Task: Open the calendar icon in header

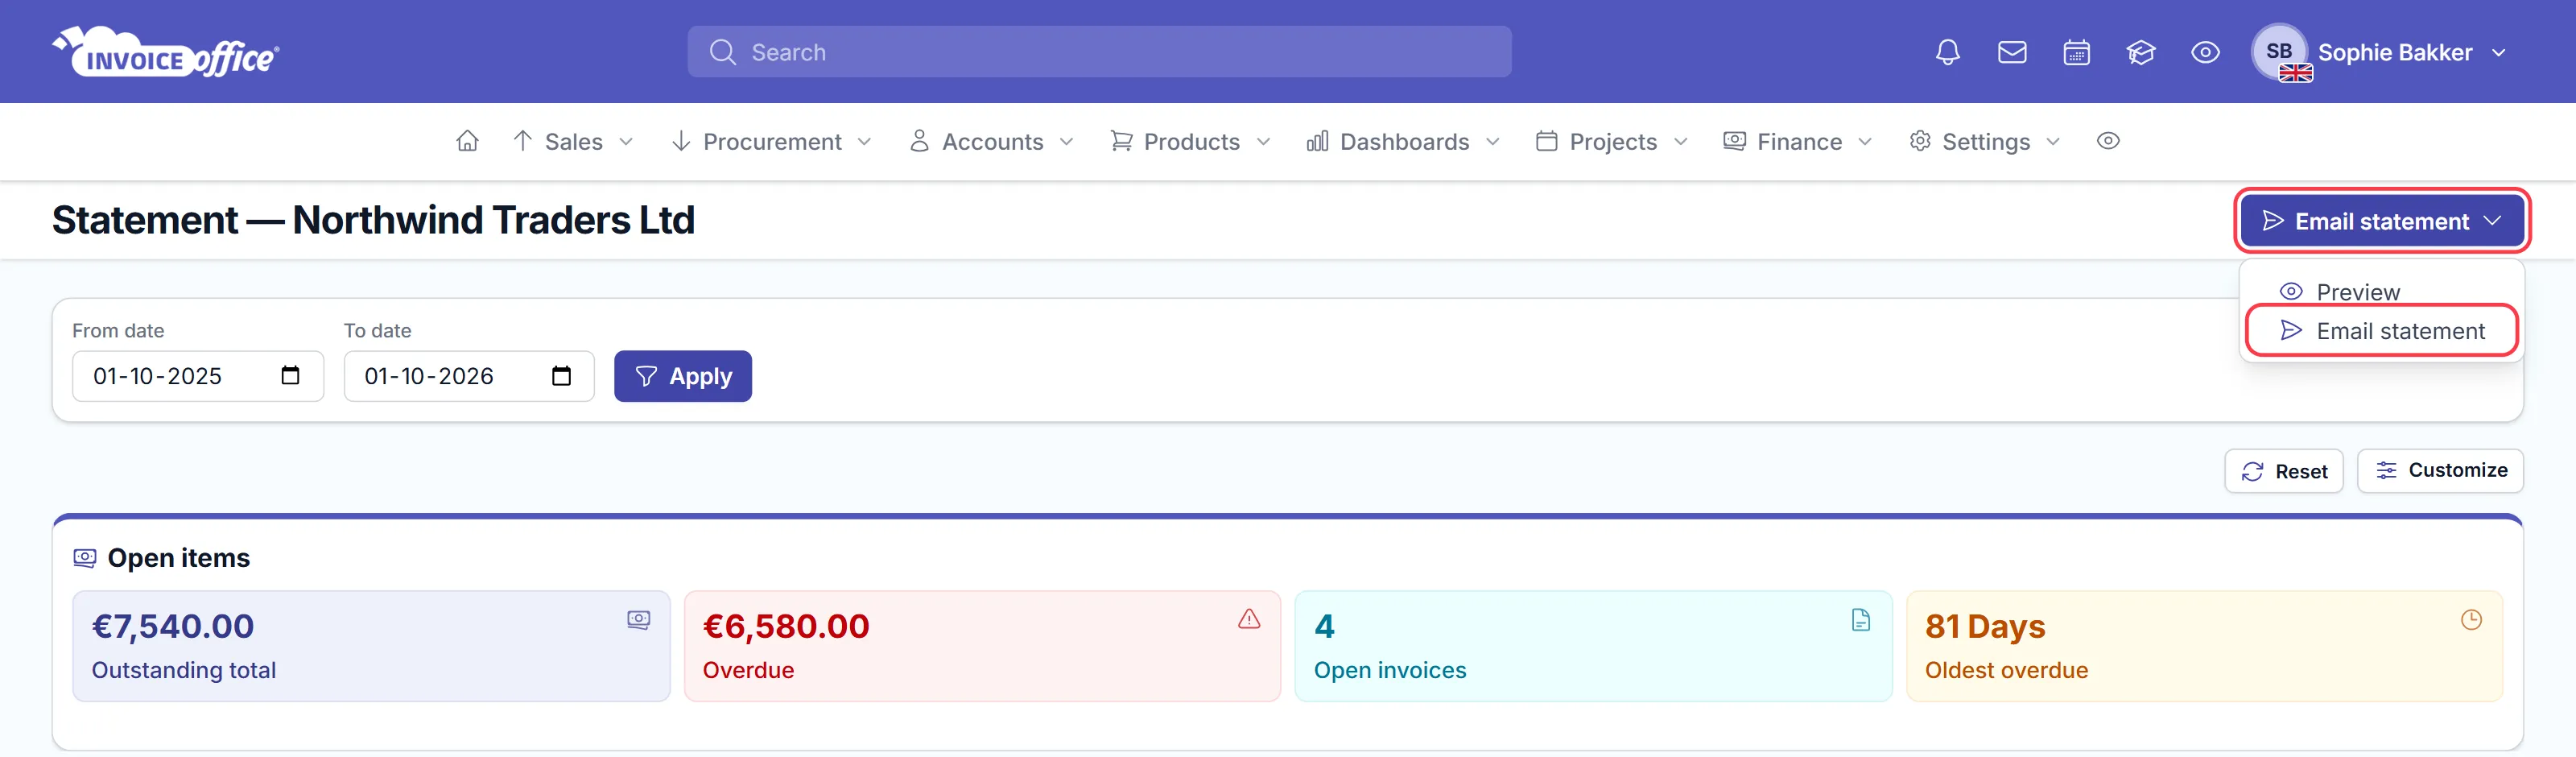Action: [2076, 52]
